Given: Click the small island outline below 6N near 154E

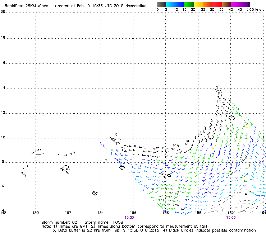Looking at the screenshot, I should (x=95, y=193).
